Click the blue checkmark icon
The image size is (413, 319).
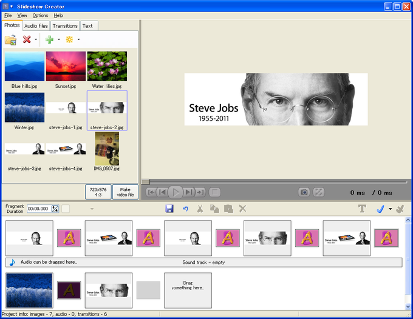point(380,209)
